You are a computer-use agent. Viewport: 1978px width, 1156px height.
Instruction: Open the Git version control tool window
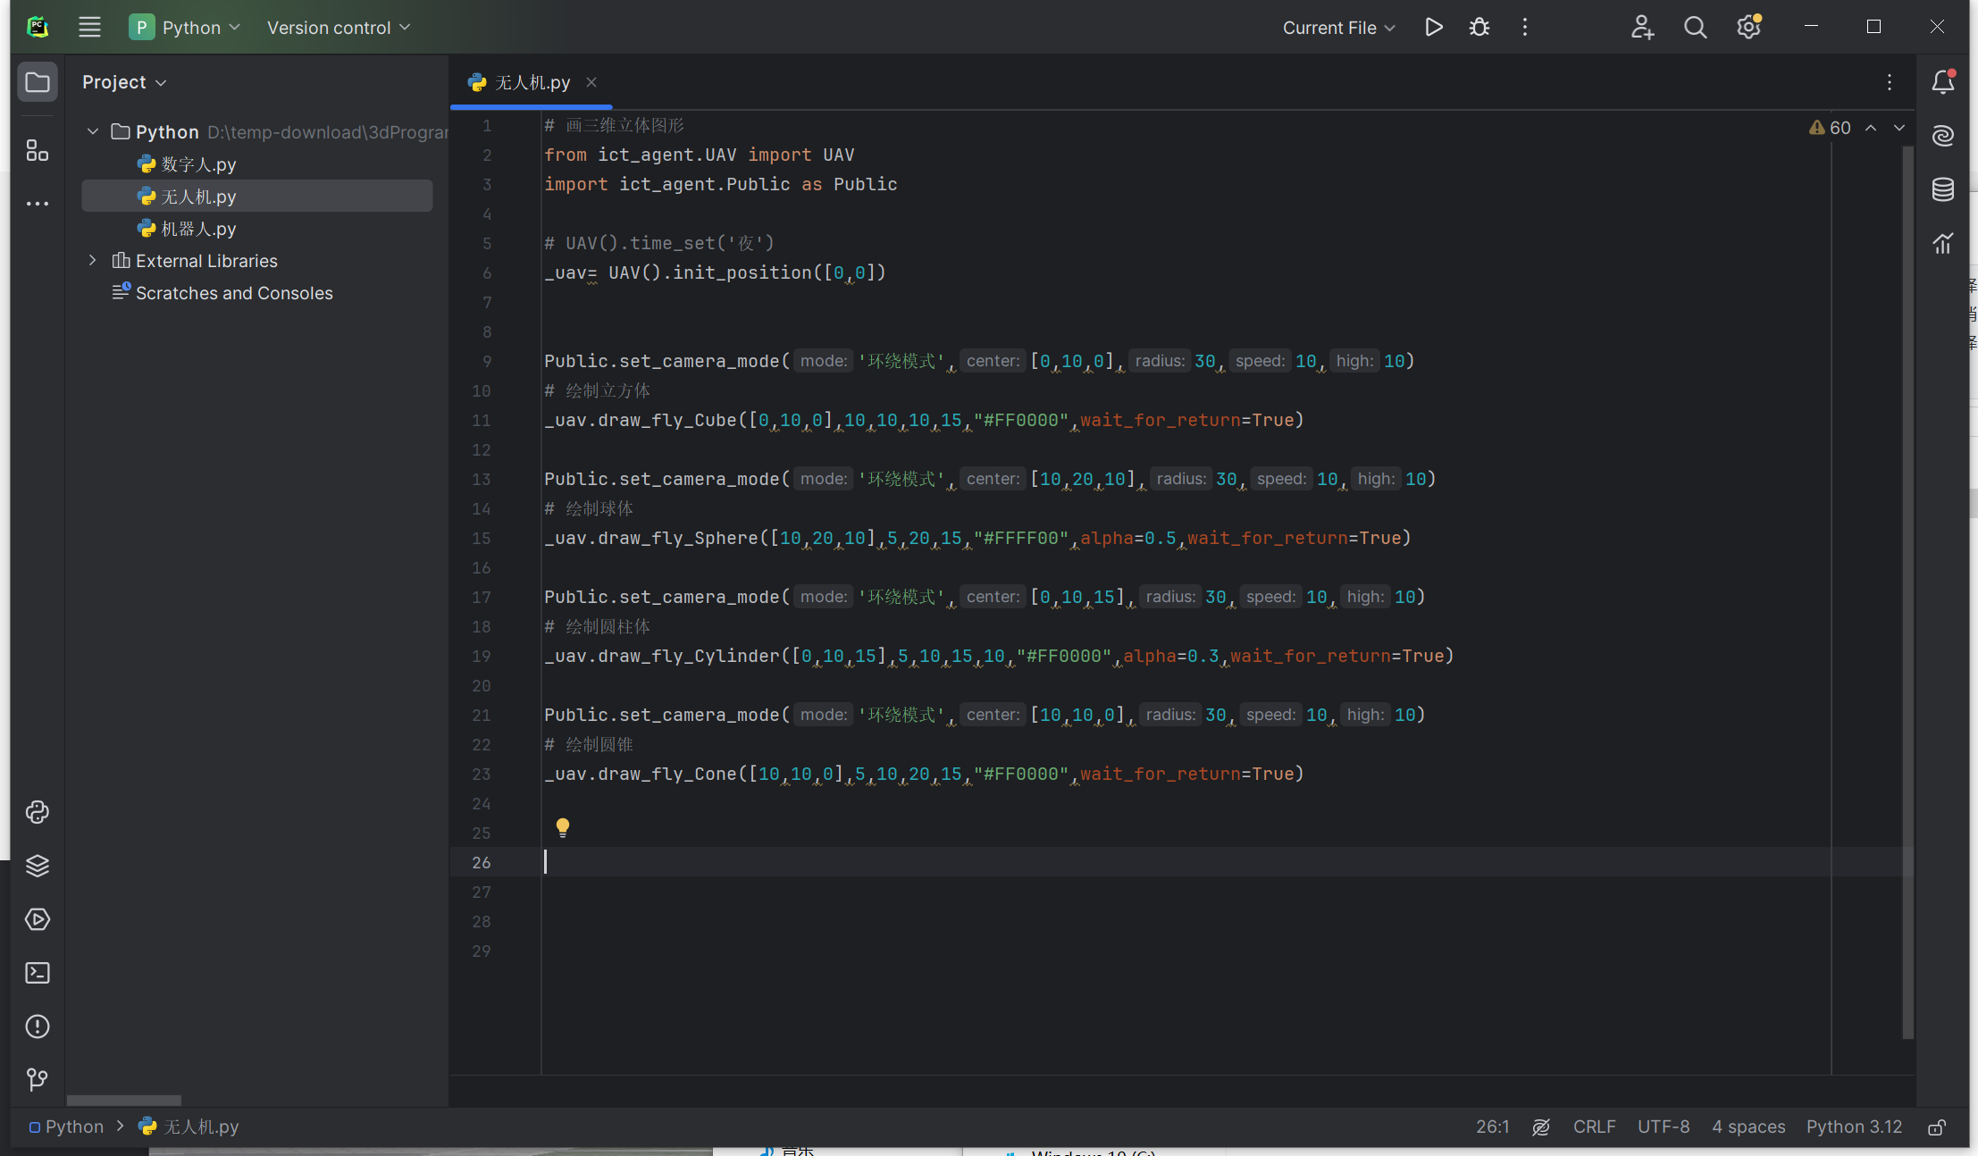click(x=37, y=1079)
